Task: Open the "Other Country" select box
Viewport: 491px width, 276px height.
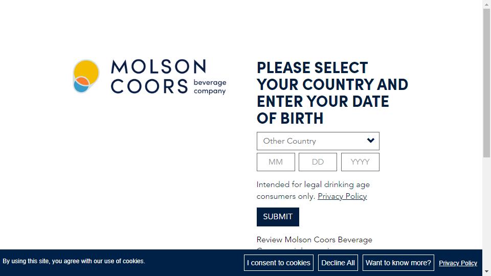Action: tap(312, 141)
